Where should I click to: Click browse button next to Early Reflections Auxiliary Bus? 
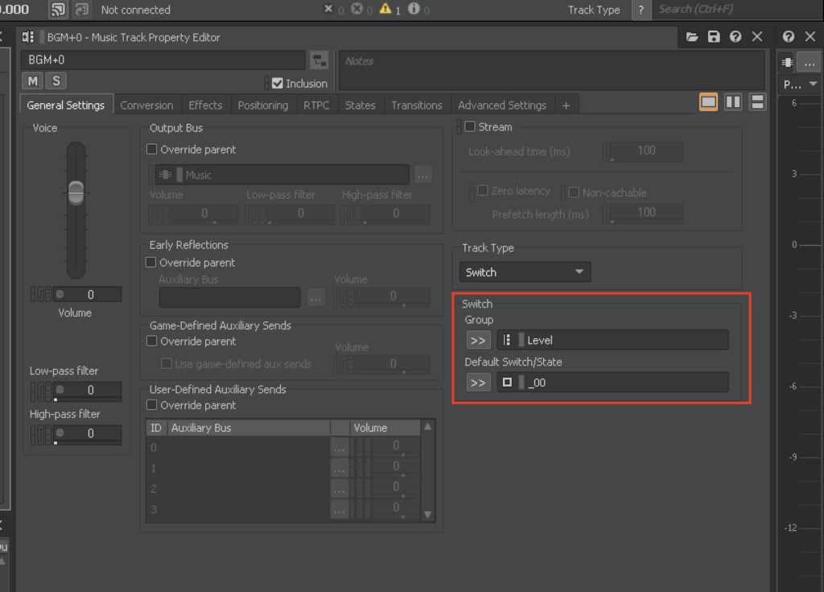tap(315, 298)
